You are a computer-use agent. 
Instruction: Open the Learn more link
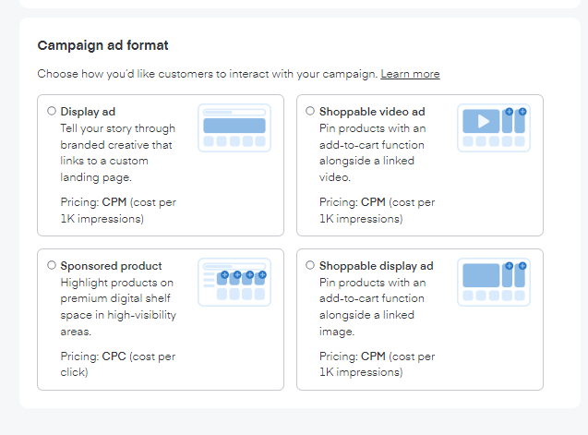[410, 74]
